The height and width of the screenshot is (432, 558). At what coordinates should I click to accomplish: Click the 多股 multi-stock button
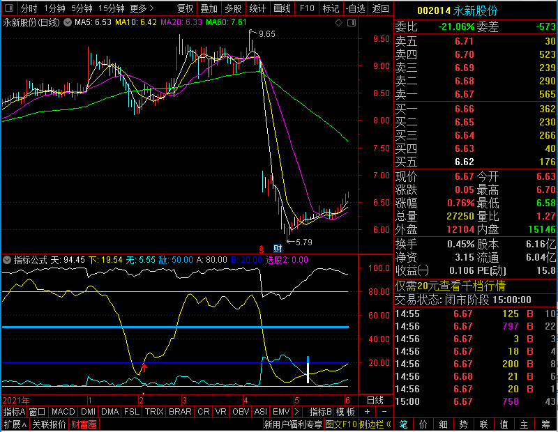click(233, 8)
